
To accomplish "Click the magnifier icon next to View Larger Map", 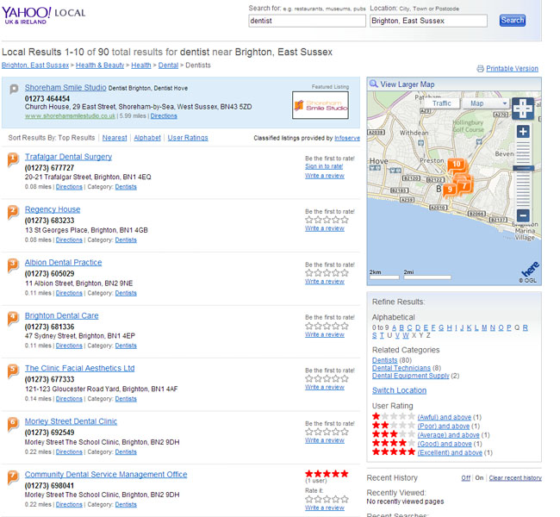I will coord(374,84).
